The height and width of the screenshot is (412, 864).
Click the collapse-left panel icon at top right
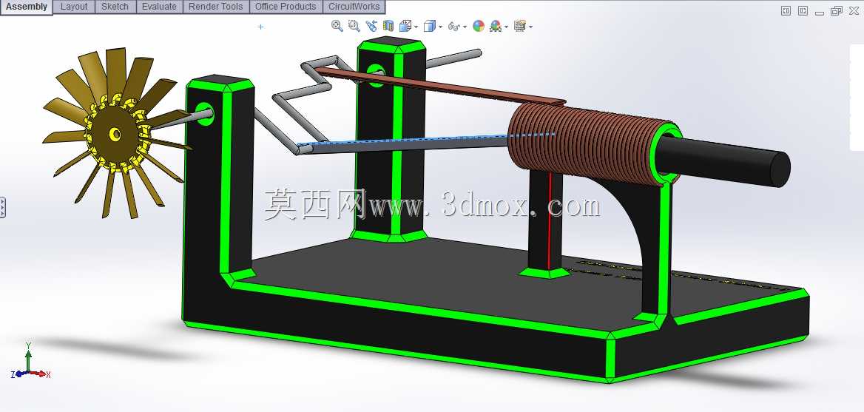pyautogui.click(x=786, y=10)
